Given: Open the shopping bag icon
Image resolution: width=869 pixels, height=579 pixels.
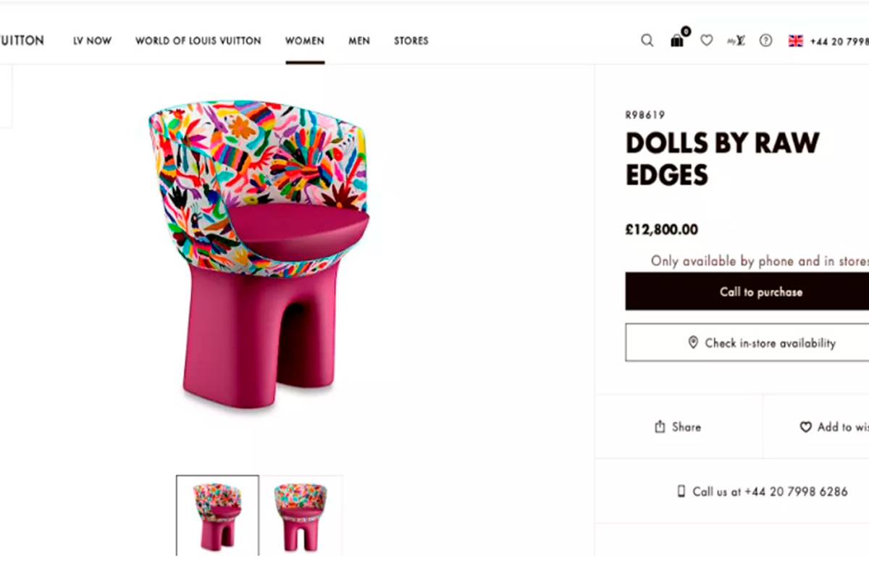Looking at the screenshot, I should point(677,41).
